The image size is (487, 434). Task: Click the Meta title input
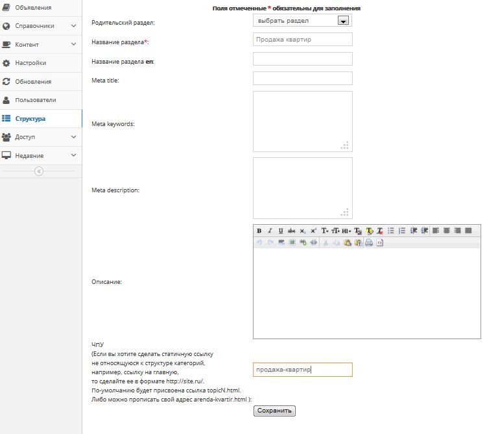[x=303, y=78]
